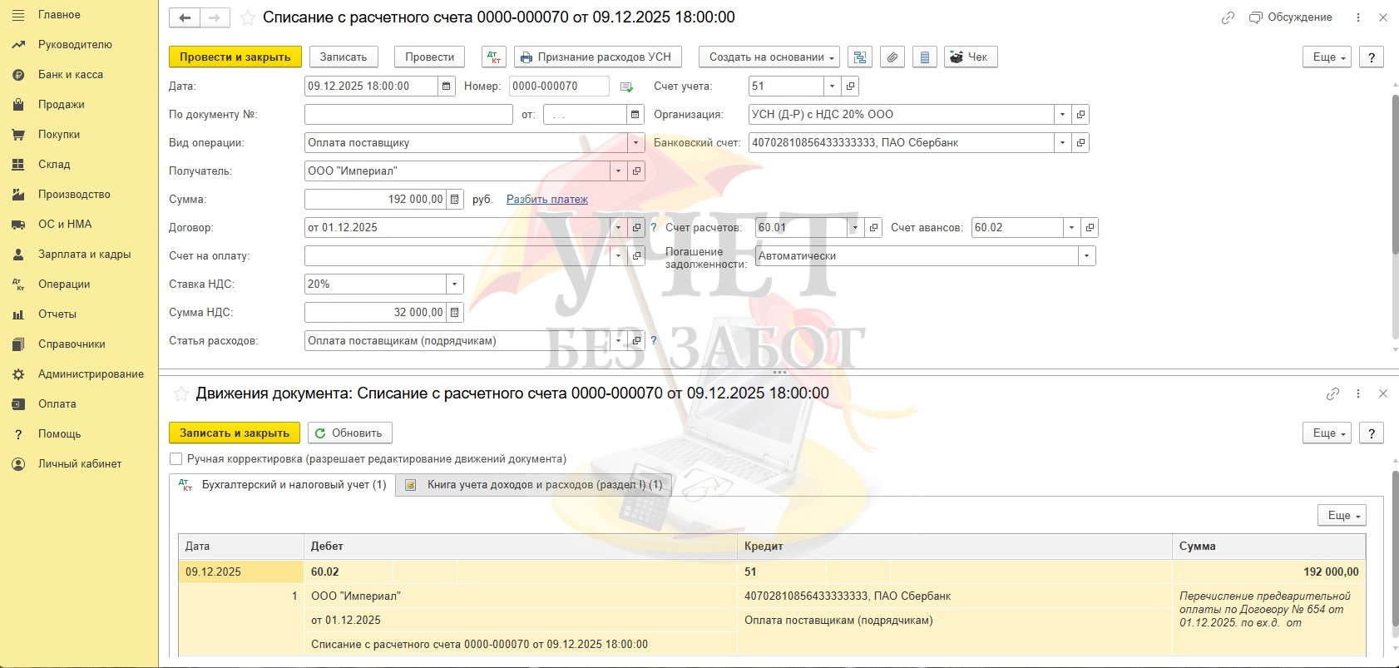The image size is (1399, 668).
Task: Click the Сумма field showing 192 000,00
Action: (x=376, y=199)
